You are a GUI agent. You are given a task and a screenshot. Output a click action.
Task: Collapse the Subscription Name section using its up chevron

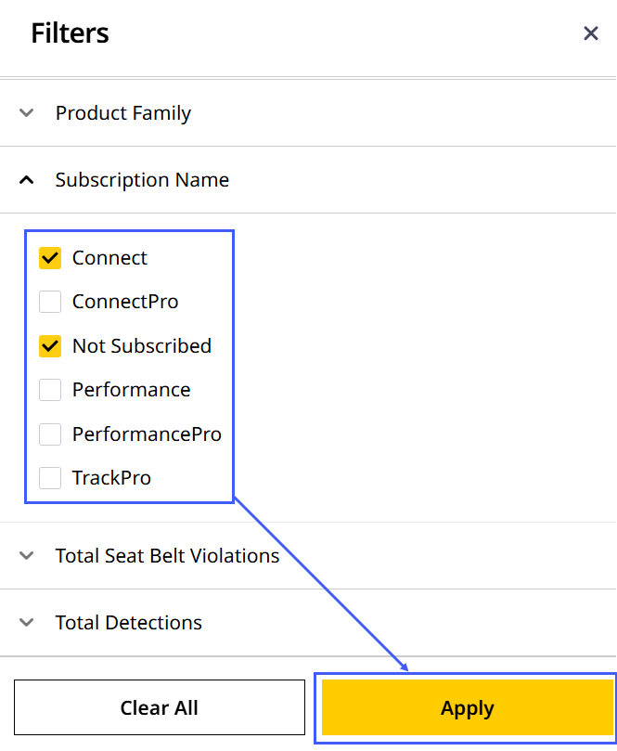tap(26, 180)
